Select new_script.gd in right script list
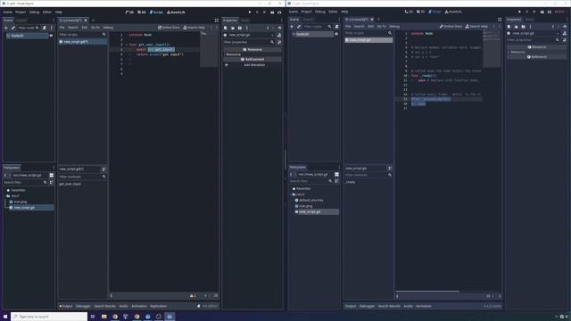 (368, 40)
